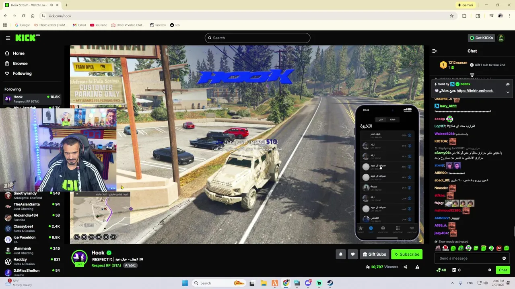The image size is (515, 289).
Task: Open site info for kick.com address
Action: pos(43,16)
